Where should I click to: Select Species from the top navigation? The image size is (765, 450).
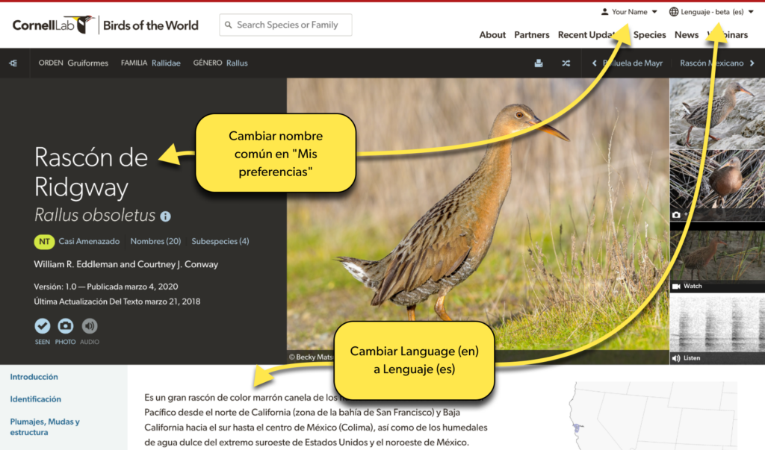(x=649, y=35)
